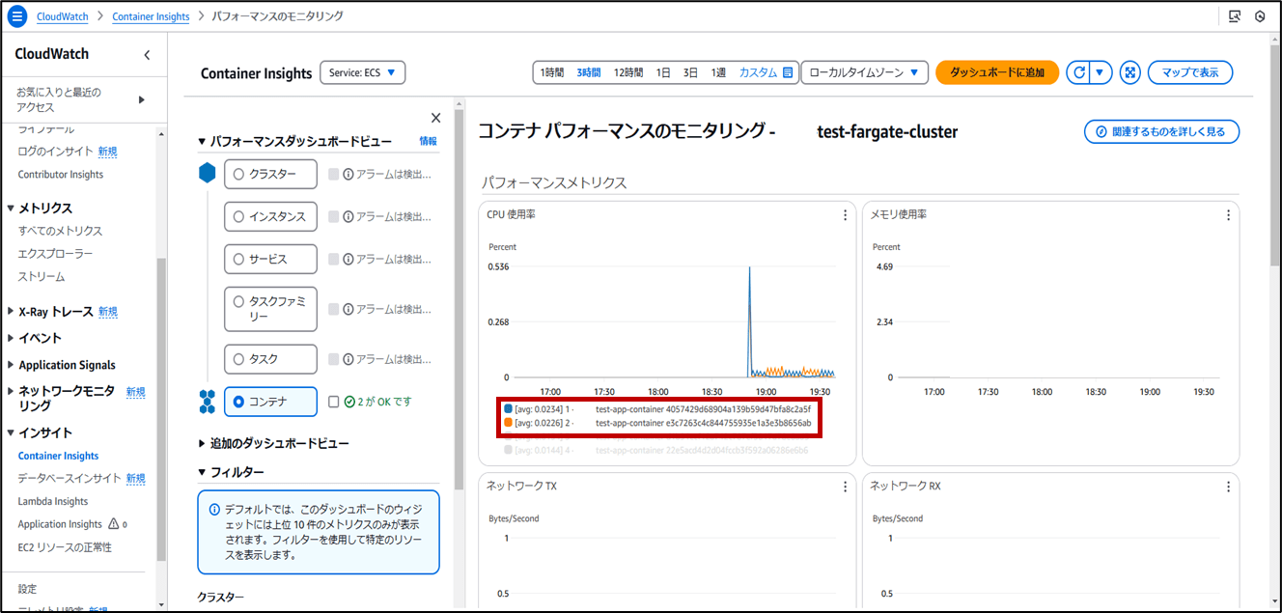Click the orange legend swatch for container e3c7263c
This screenshot has width=1282, height=613.
pyautogui.click(x=508, y=423)
